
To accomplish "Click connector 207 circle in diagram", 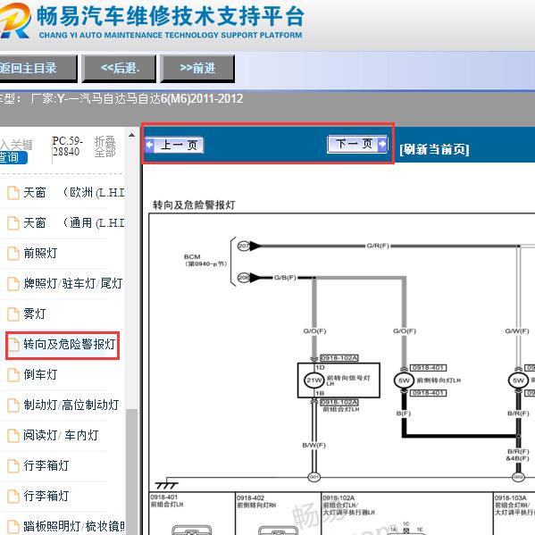I will 244,246.
